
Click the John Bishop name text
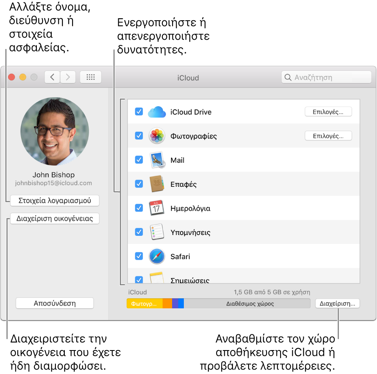53,175
